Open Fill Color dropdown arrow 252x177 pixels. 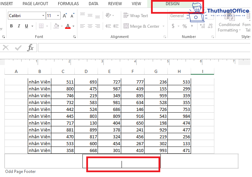click(62, 26)
